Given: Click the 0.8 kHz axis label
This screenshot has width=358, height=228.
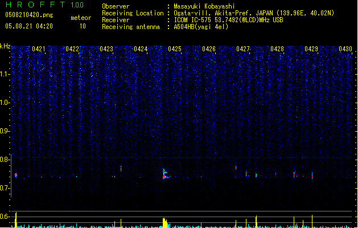Looking at the screenshot, I should pyautogui.click(x=5, y=160).
